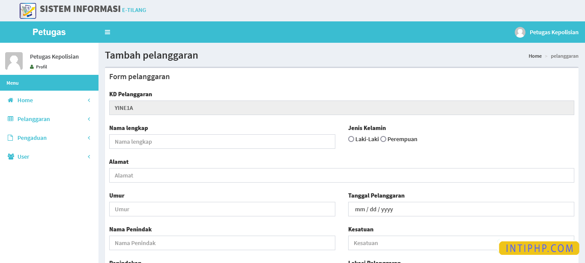Click the User group icon
Image resolution: width=585 pixels, height=263 pixels.
point(11,157)
